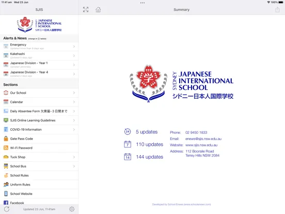285x214 pixels.
Task: Open the Emergency alerts item
Action: pyautogui.click(x=39, y=47)
